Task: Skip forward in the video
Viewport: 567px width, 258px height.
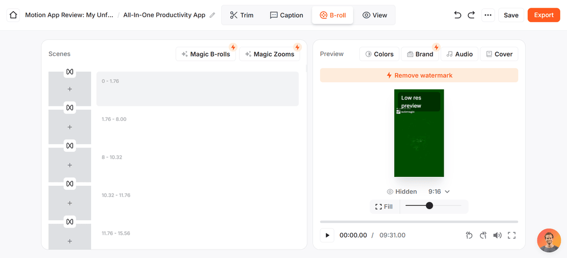Action: point(483,235)
